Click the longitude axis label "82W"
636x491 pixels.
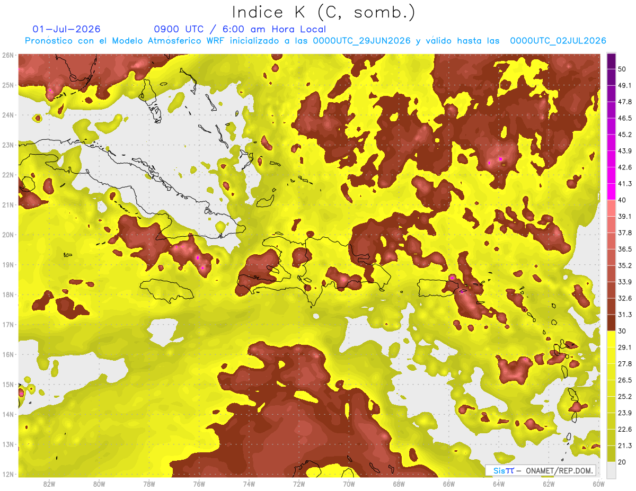tap(49, 484)
